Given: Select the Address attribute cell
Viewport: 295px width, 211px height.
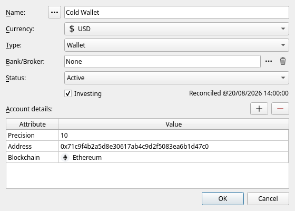Looking at the screenshot, I should point(32,147).
